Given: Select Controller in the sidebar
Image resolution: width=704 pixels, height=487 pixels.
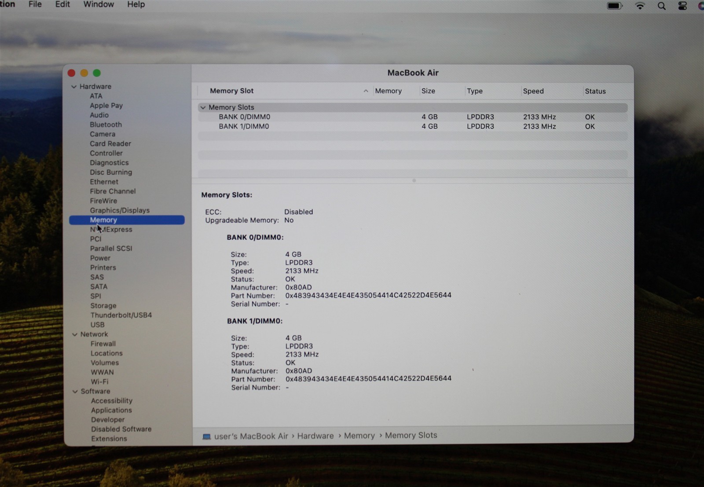Looking at the screenshot, I should click(106, 153).
